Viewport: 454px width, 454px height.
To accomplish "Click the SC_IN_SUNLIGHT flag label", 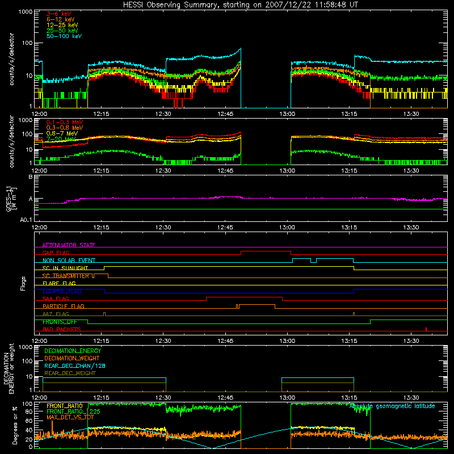I will click(x=65, y=268).
